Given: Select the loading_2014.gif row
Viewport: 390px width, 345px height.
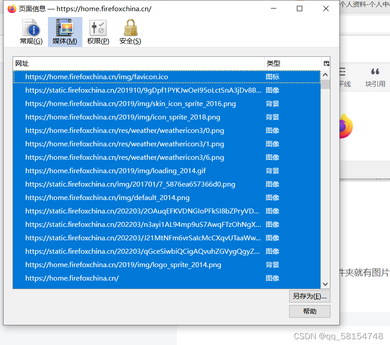Looking at the screenshot, I should click(x=167, y=171).
